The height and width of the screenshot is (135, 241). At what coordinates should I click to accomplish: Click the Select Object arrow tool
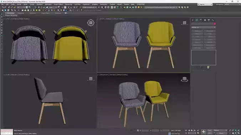(27, 7)
